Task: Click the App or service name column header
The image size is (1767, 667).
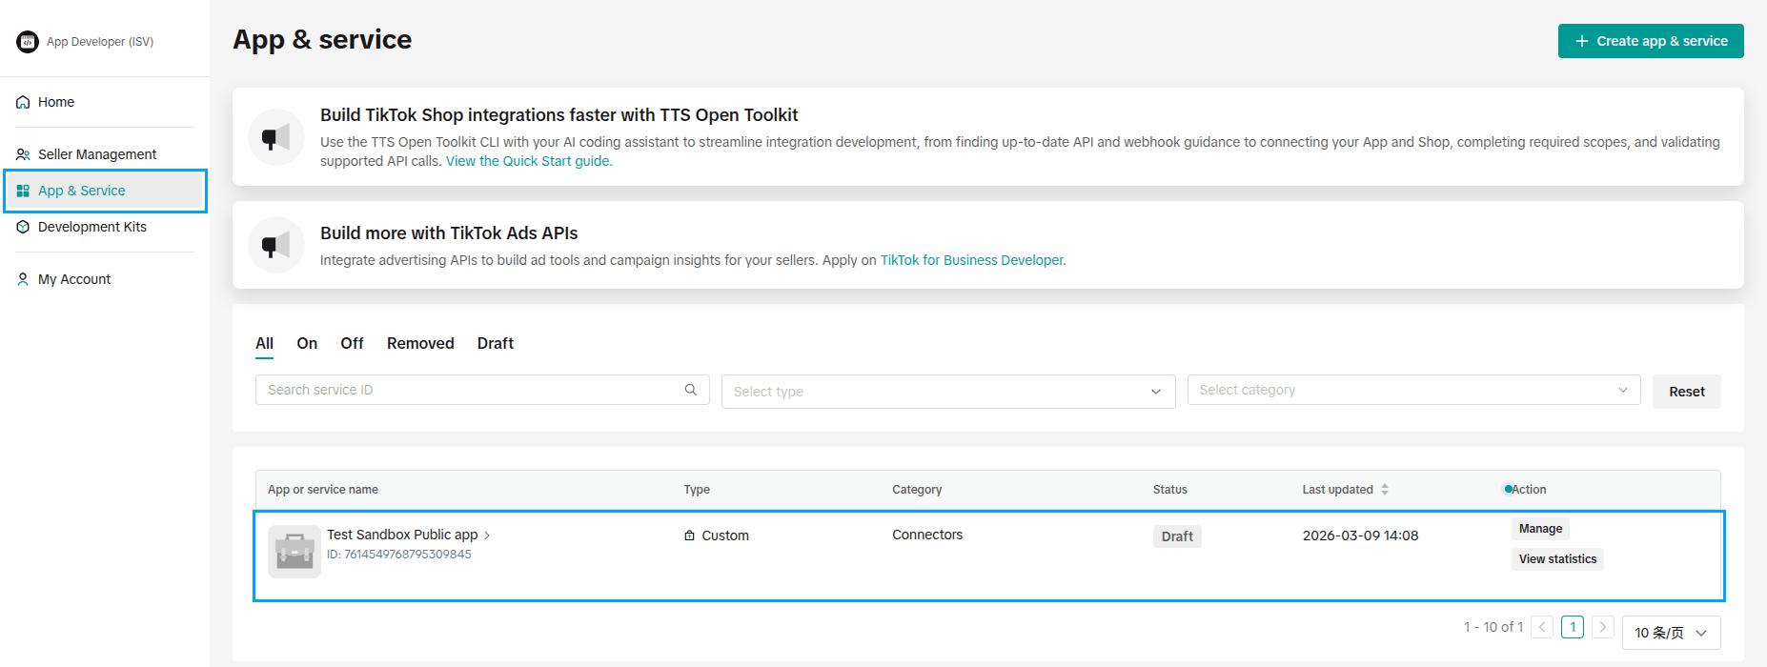Action: point(323,490)
